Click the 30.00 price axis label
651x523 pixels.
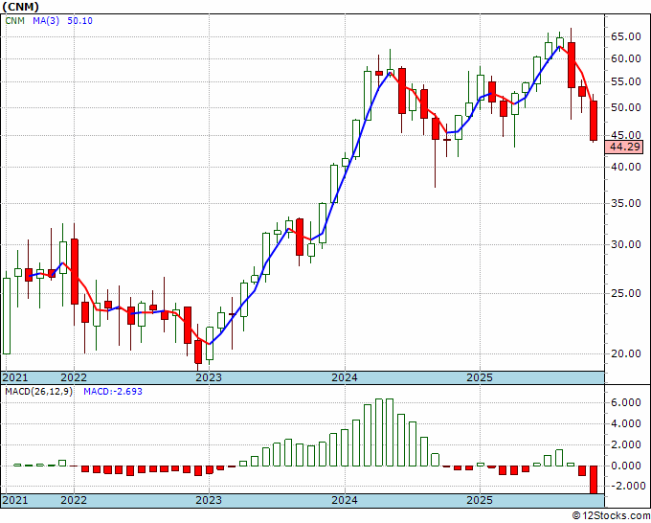626,244
